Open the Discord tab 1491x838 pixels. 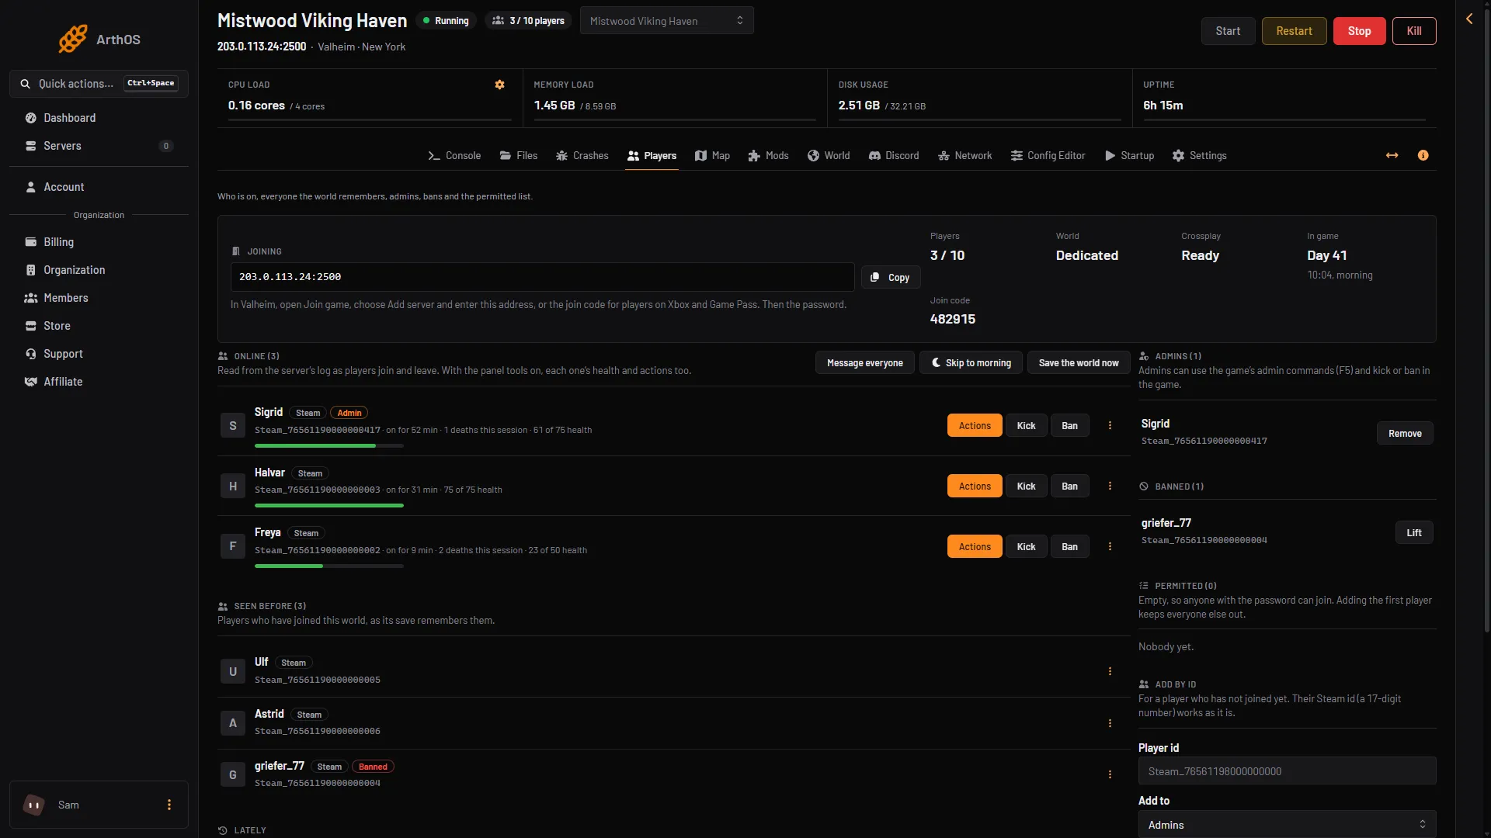[x=894, y=156]
